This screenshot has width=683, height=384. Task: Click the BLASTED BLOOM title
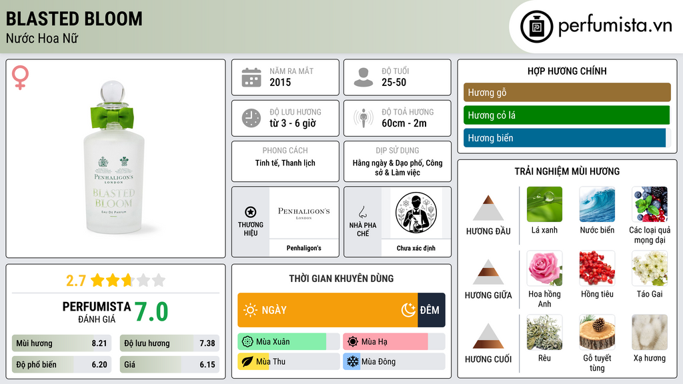pyautogui.click(x=74, y=19)
